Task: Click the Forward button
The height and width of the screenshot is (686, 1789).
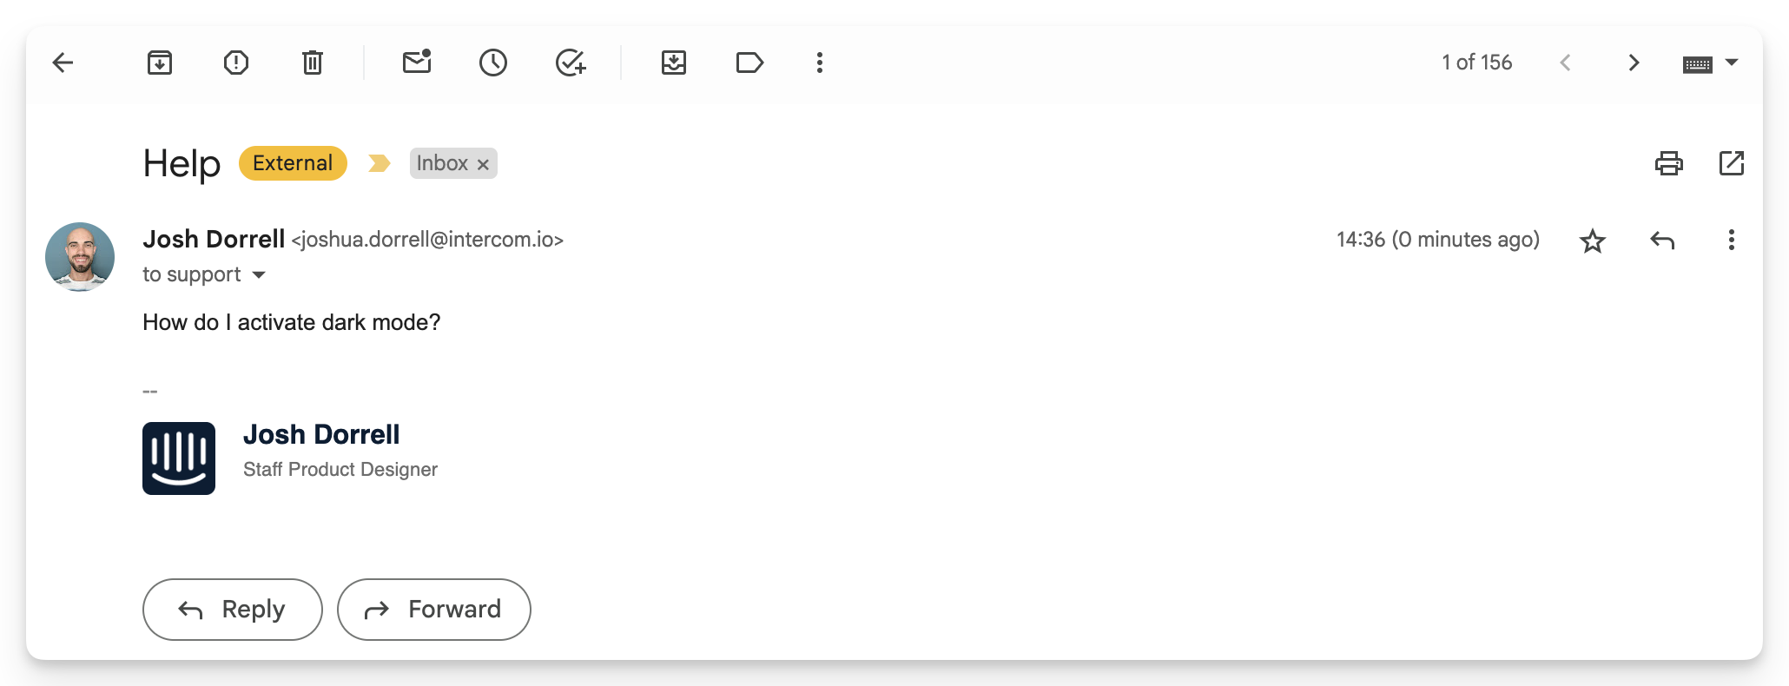Action: click(434, 610)
